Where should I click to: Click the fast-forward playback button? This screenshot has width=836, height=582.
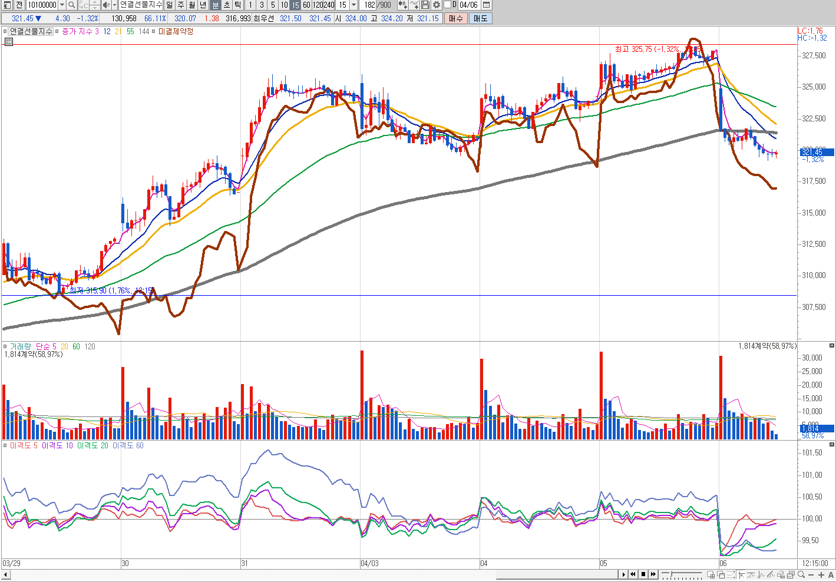click(x=653, y=574)
